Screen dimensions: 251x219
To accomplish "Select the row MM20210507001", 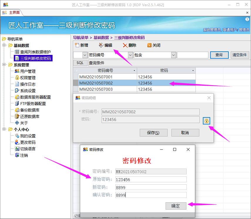I will pyautogui.click(x=134, y=77).
